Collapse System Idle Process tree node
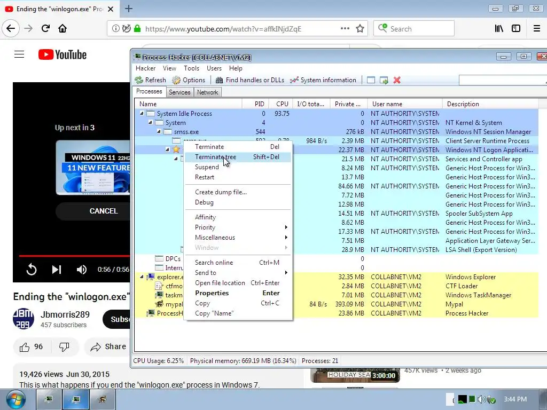547x410 pixels. (x=142, y=113)
